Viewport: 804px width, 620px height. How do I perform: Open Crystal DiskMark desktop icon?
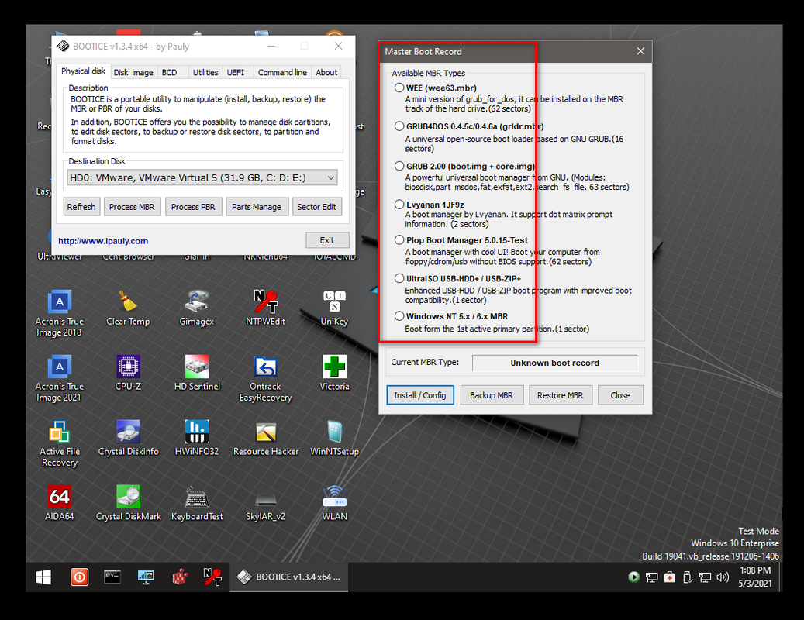(x=128, y=503)
